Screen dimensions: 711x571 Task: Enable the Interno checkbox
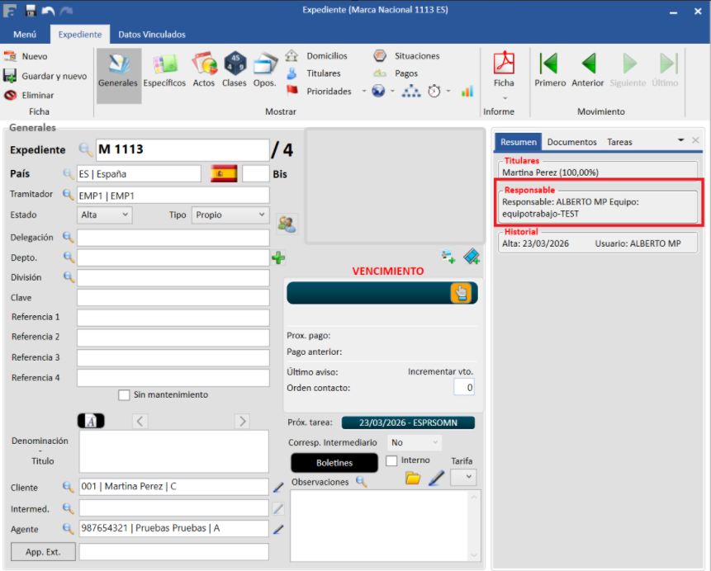392,460
